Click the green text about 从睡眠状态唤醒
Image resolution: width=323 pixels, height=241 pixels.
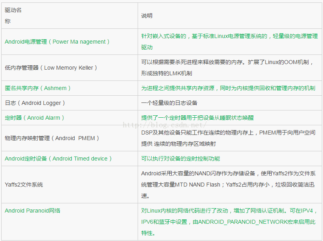(197, 118)
